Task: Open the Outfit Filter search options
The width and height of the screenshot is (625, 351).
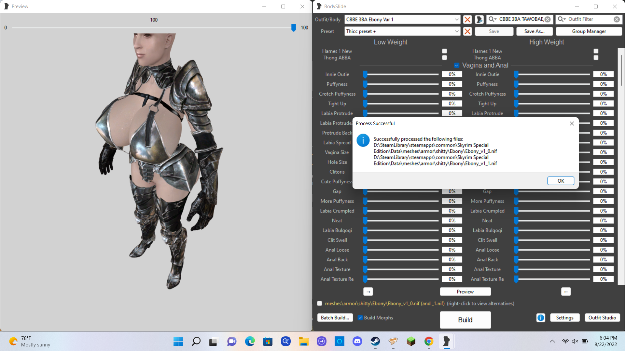Action: (x=562, y=19)
